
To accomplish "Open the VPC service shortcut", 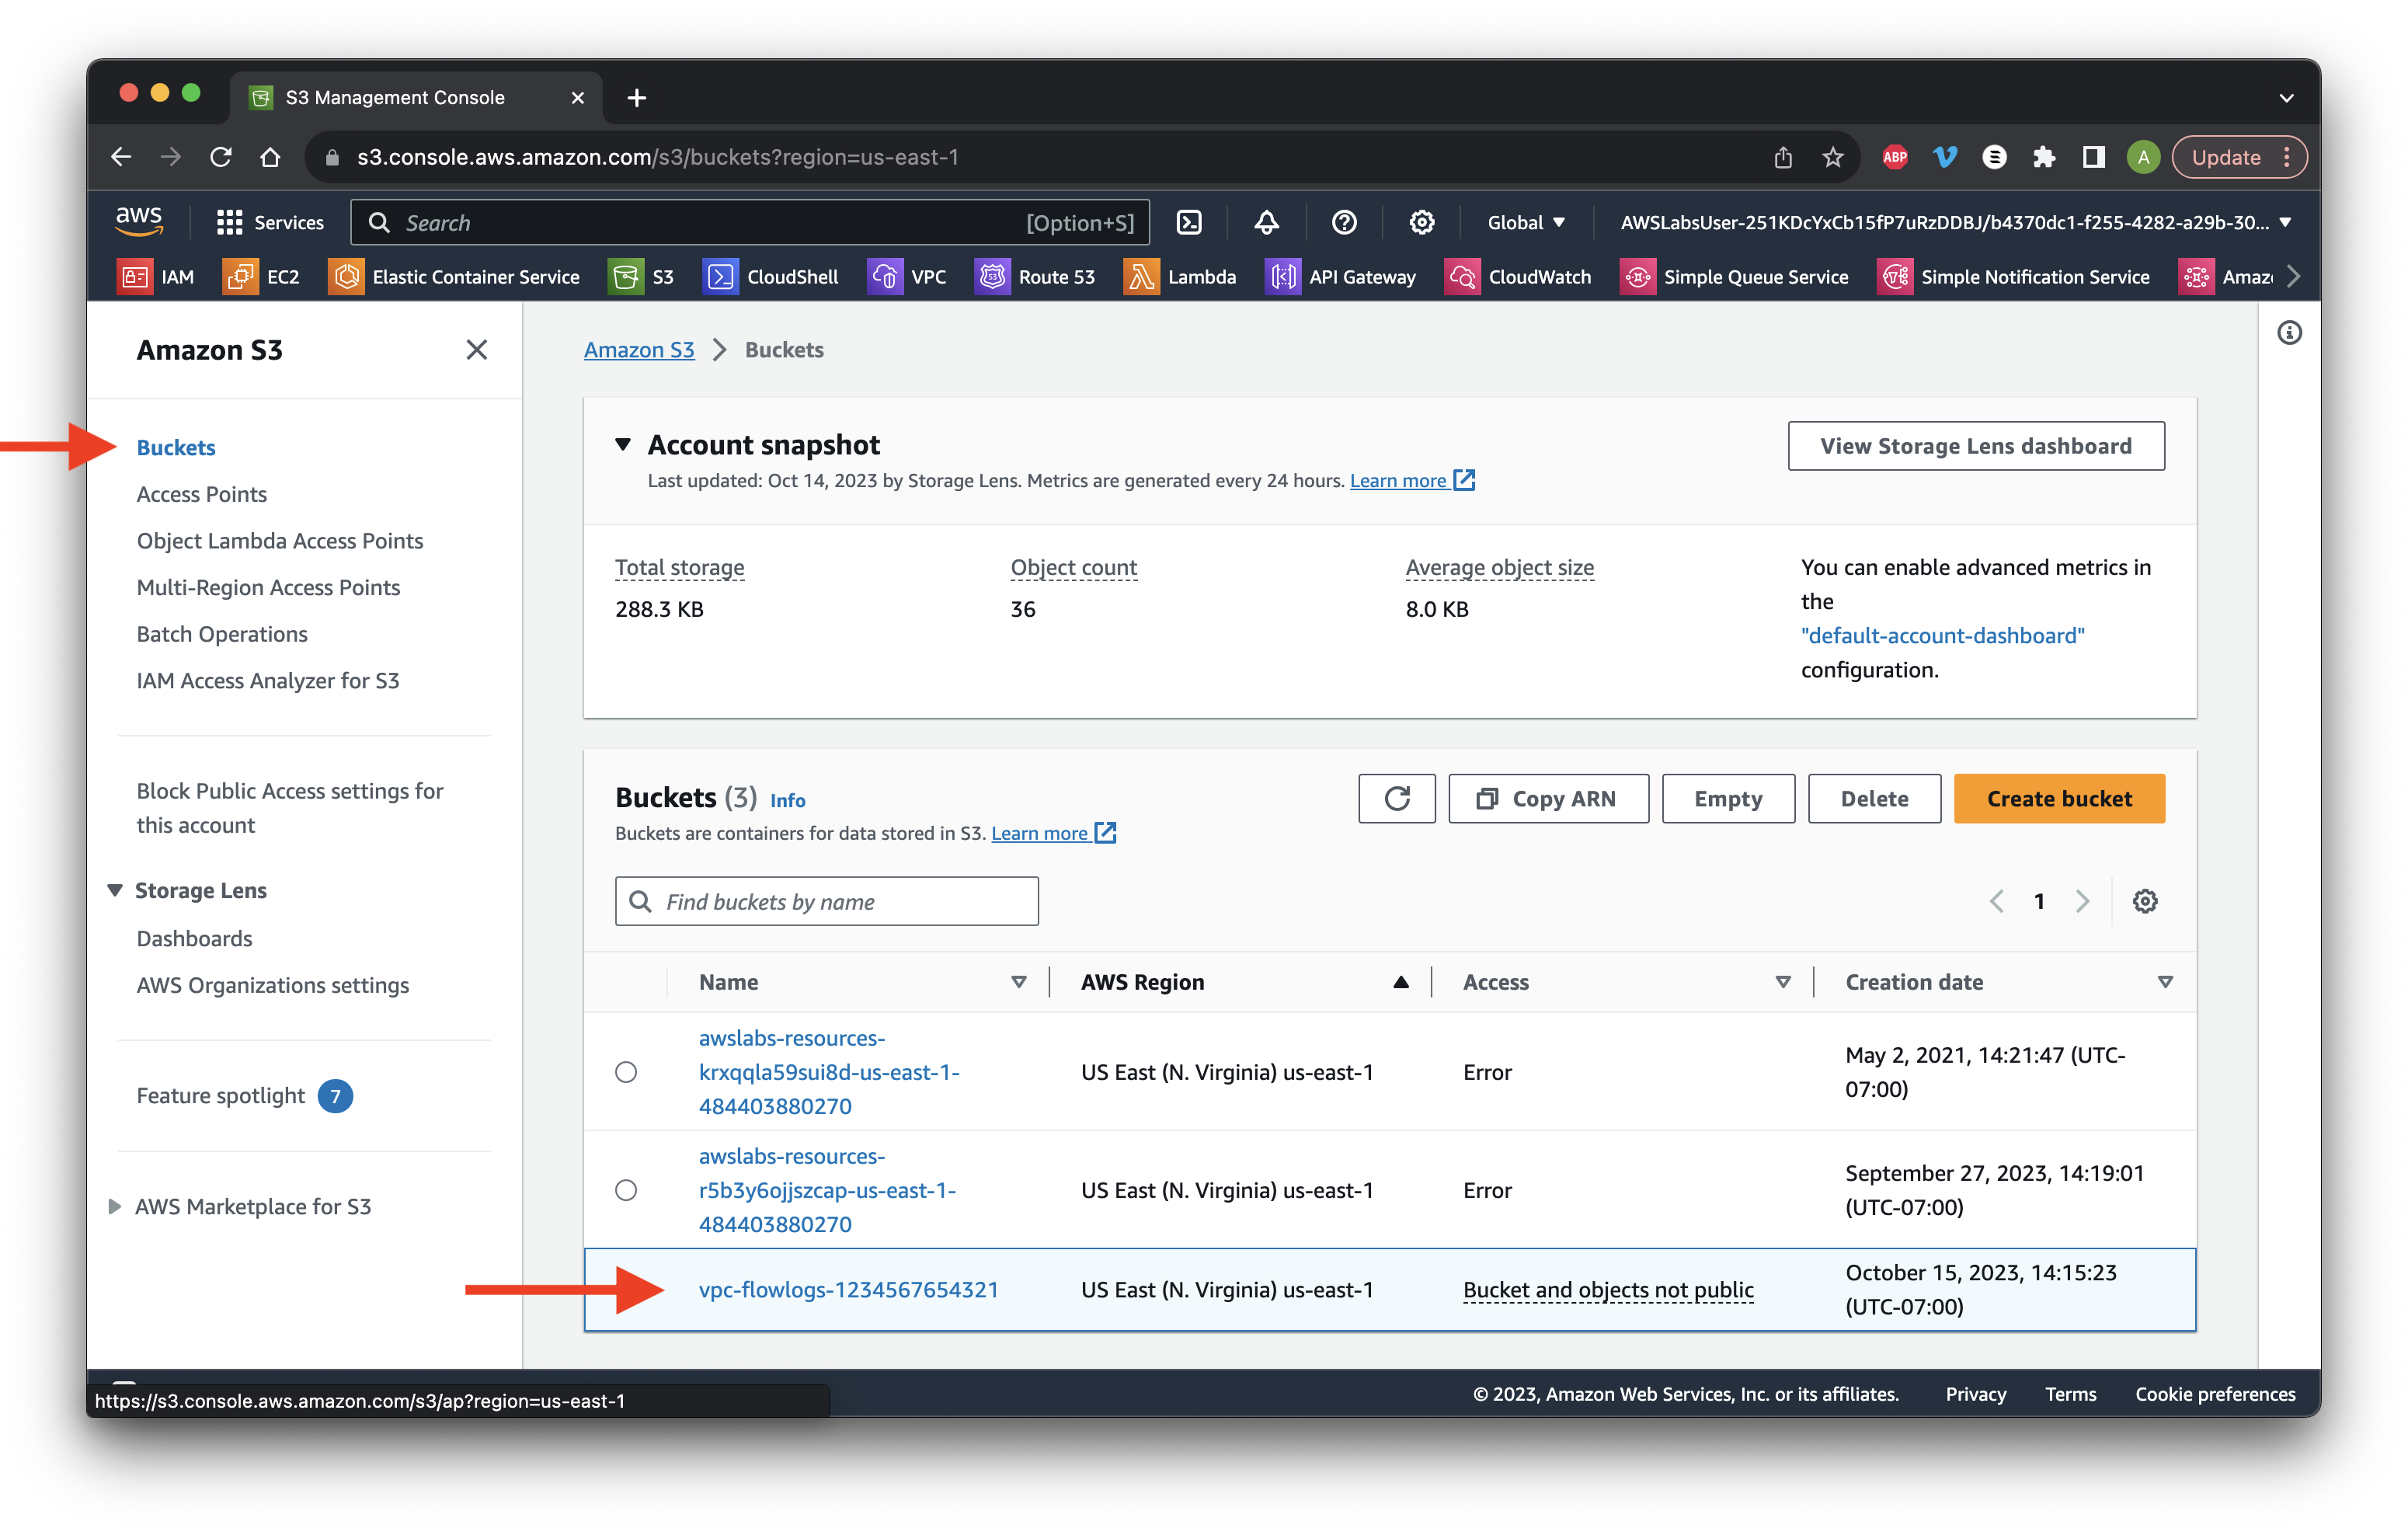I will pos(907,277).
